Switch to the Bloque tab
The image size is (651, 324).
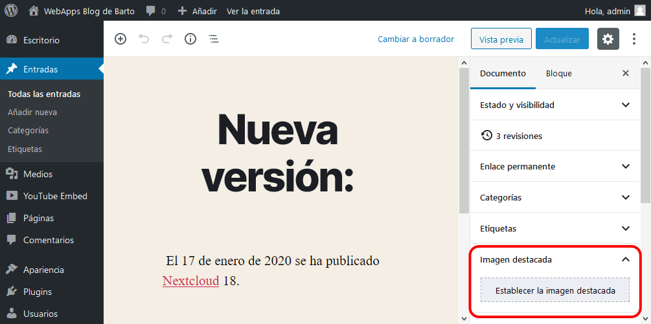[x=558, y=73]
